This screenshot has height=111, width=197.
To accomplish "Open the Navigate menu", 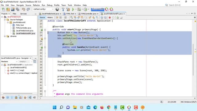I will (20, 5).
